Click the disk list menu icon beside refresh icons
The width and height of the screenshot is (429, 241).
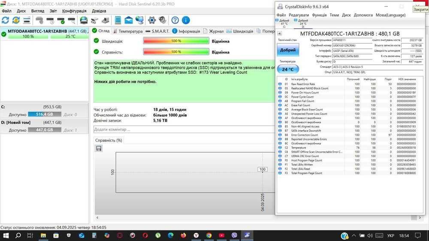27,20
